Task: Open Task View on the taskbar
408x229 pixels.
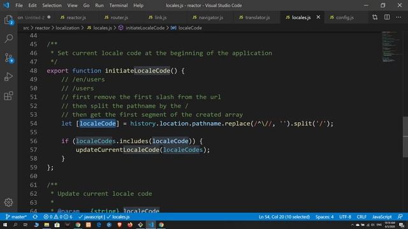Action: (25, 225)
